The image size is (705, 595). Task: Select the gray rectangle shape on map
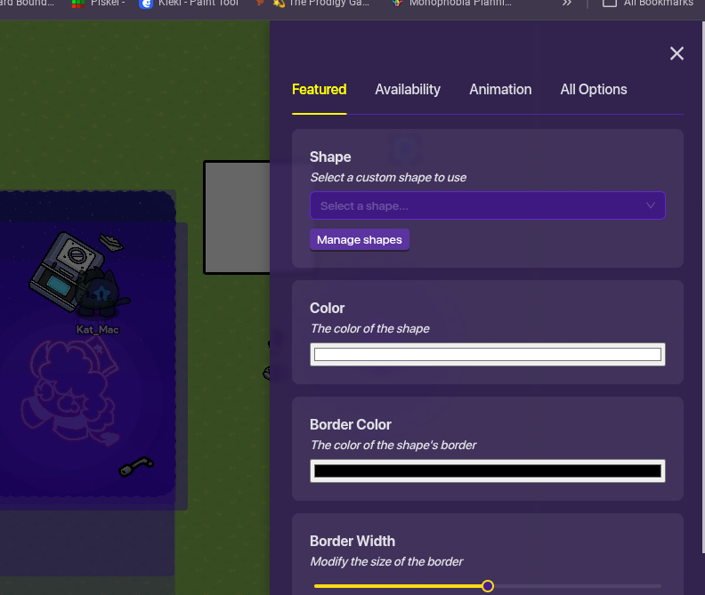(237, 217)
